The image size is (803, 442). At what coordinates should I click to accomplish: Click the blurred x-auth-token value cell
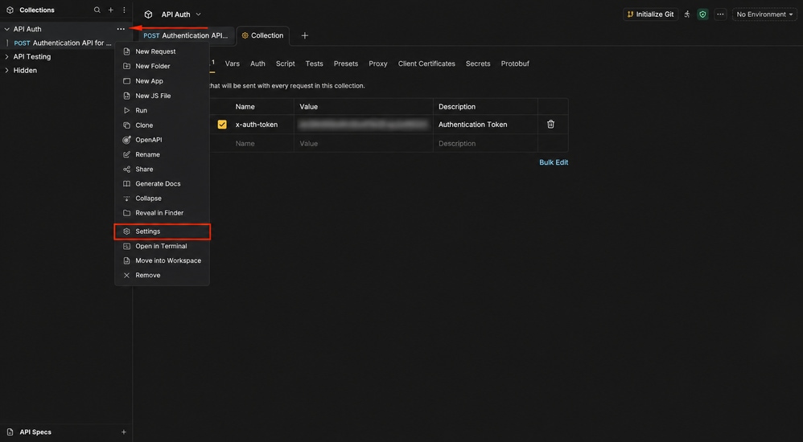click(363, 125)
